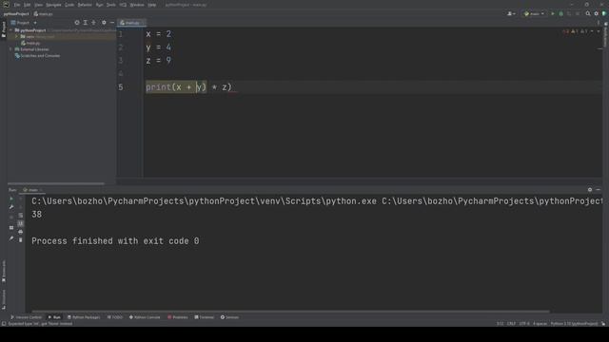Open the Tools menu
This screenshot has height=342, width=609.
[111, 5]
